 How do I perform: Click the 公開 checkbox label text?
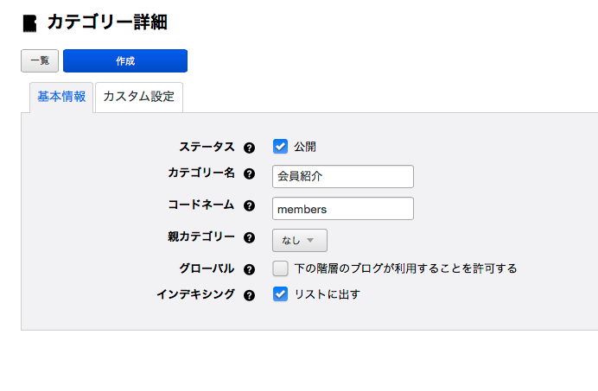coord(305,147)
